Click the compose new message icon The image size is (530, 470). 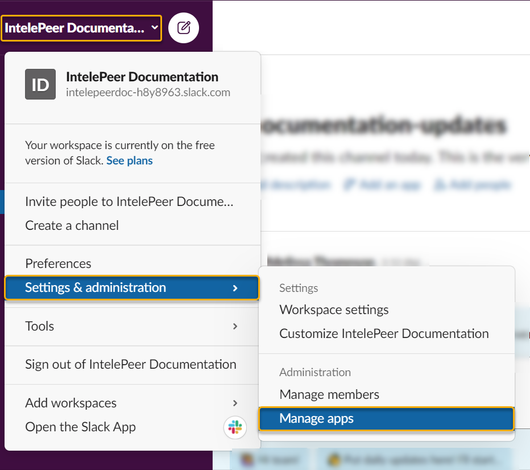point(184,28)
